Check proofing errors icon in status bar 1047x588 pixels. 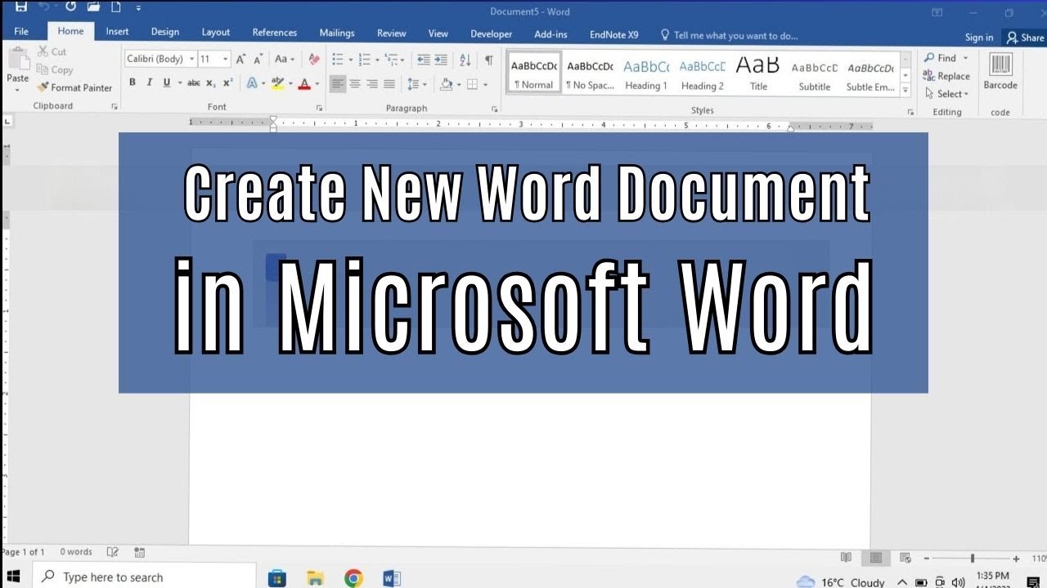click(113, 552)
